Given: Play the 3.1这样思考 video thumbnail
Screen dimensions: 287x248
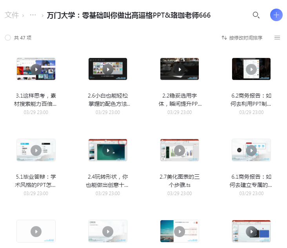Looking at the screenshot, I should click(x=36, y=69).
